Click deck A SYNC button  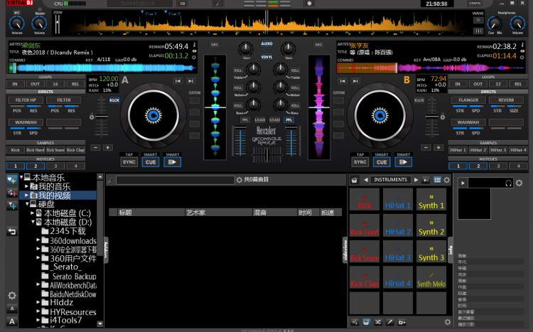(129, 162)
